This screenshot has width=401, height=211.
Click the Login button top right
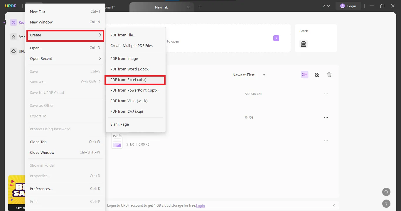coord(348,6)
